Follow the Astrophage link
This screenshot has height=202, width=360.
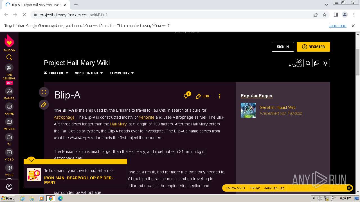pos(64,117)
